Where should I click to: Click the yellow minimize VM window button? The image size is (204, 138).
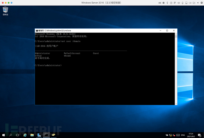(x=6, y=3)
